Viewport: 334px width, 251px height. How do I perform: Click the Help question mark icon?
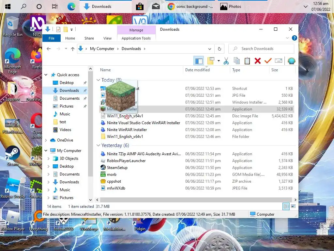pyautogui.click(x=295, y=38)
